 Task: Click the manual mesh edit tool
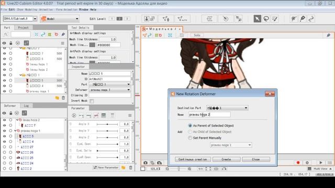tap(166, 19)
